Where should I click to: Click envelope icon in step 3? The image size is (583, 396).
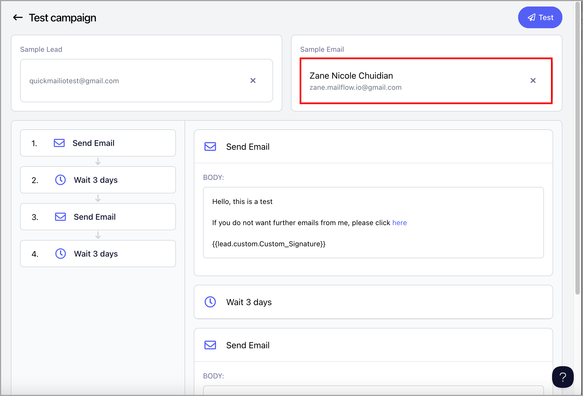click(x=60, y=217)
